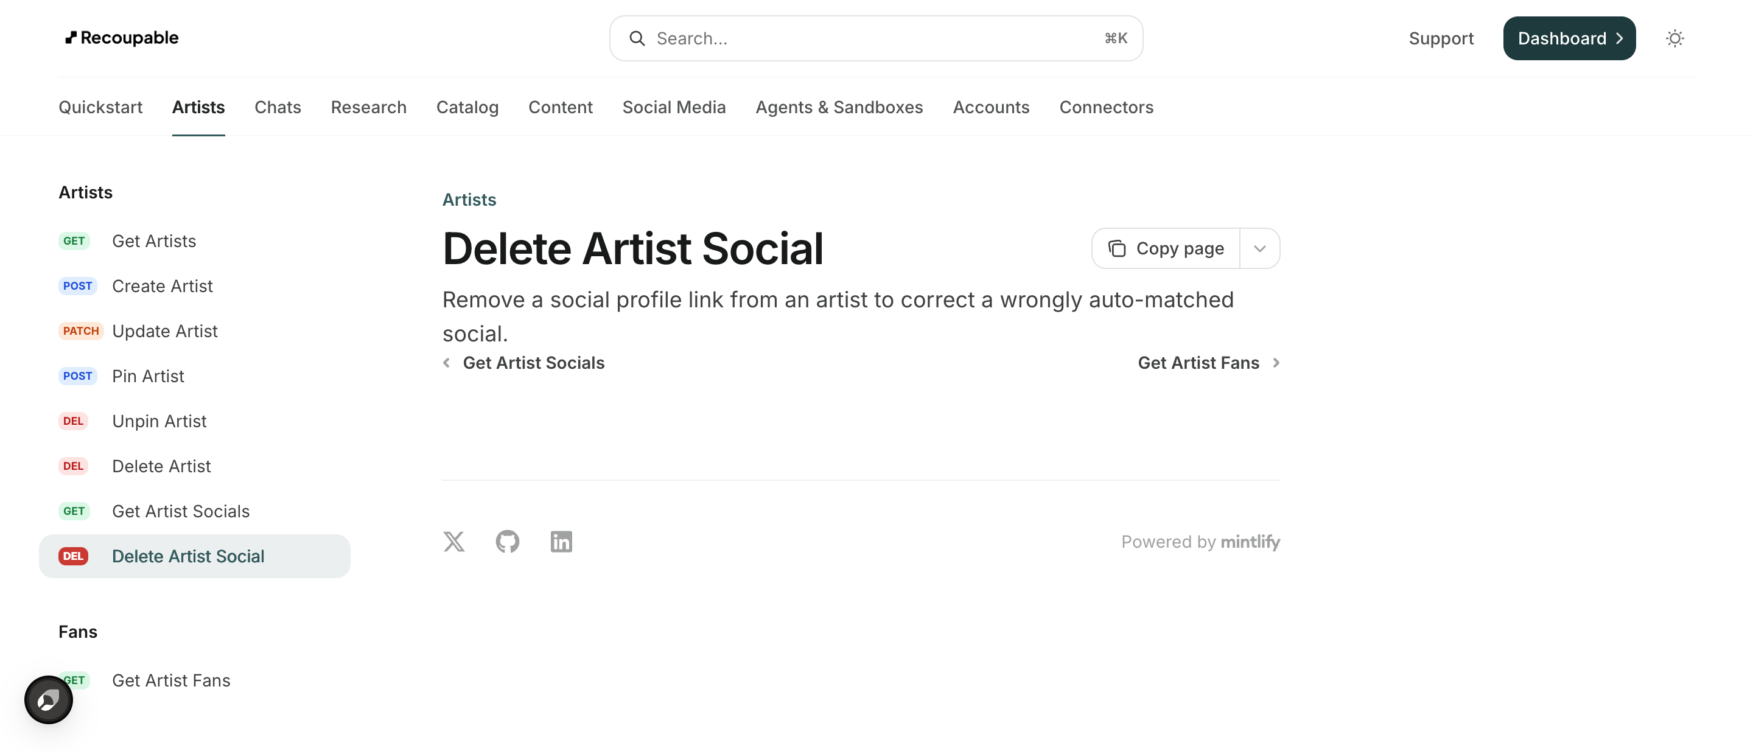Screen dimensions: 1753x751
Task: Toggle the light/dark theme sun icon
Action: [x=1674, y=38]
